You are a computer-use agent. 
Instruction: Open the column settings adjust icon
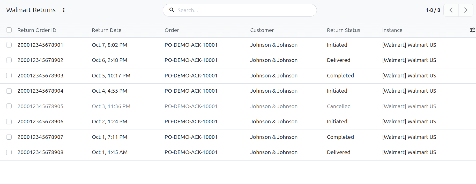[473, 30]
